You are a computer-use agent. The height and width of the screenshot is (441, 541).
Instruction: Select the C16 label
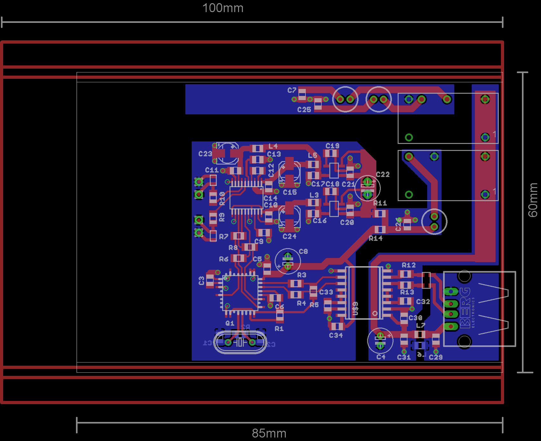(x=320, y=221)
